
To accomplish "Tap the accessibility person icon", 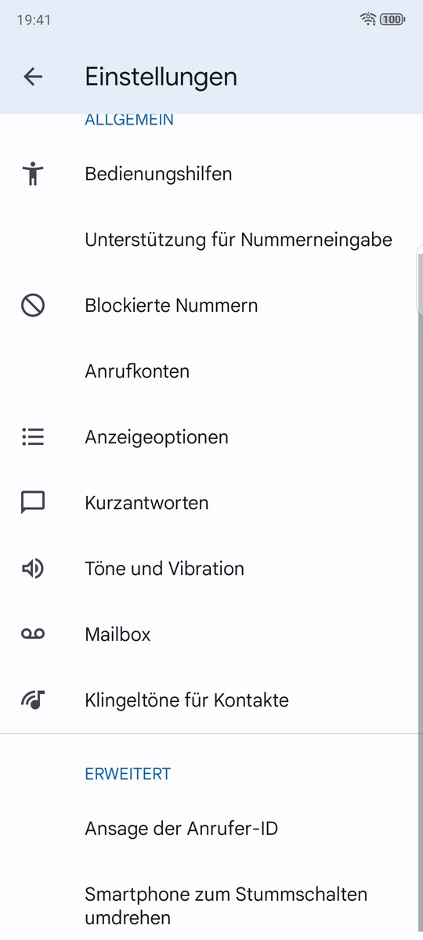I will click(x=32, y=173).
